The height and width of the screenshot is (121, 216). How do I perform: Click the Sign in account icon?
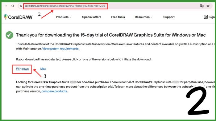click(206, 17)
